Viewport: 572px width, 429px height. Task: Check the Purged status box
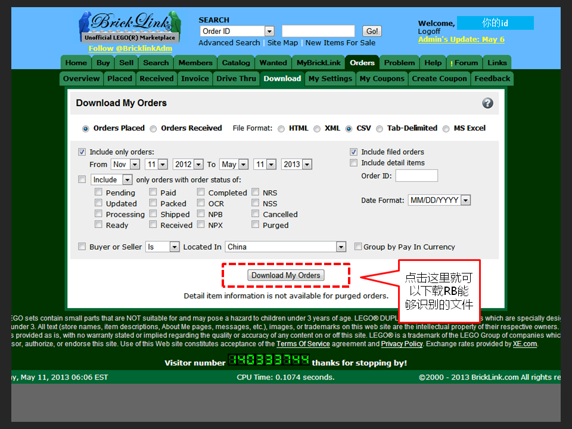tap(256, 225)
